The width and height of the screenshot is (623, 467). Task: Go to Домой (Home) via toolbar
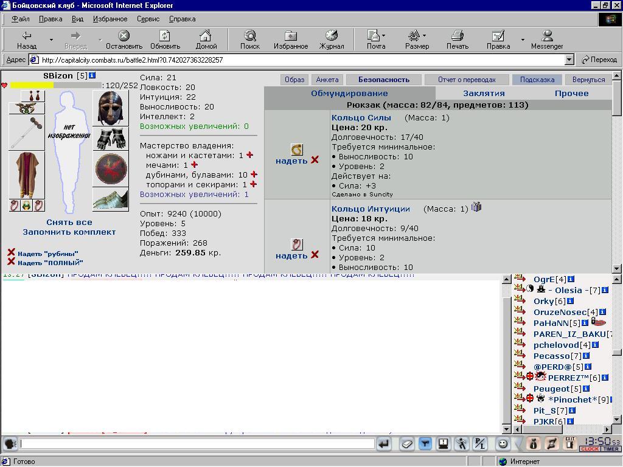click(206, 40)
